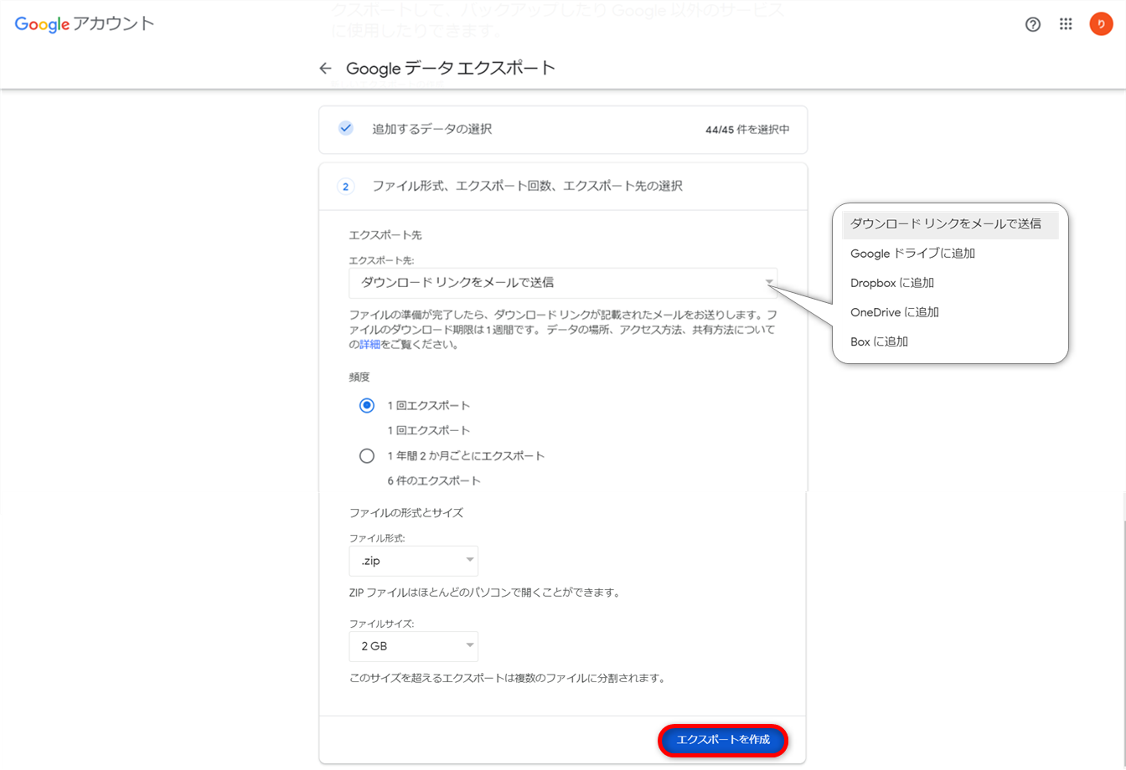The height and width of the screenshot is (770, 1126).
Task: Choose Dropbox に追加 from the list
Action: click(x=892, y=283)
